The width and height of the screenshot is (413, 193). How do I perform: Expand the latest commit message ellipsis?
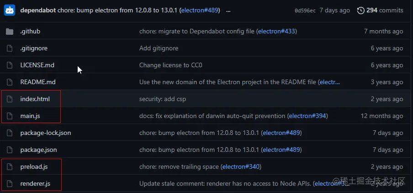pyautogui.click(x=228, y=10)
